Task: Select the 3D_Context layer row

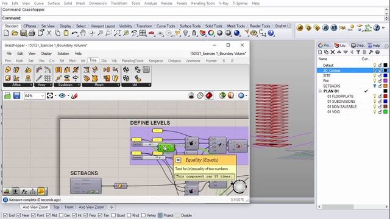Action: [x=352, y=71]
